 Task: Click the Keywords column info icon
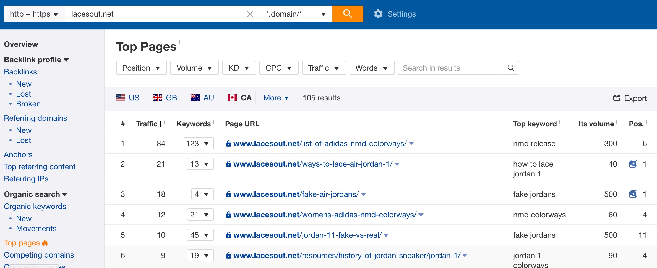tap(213, 122)
